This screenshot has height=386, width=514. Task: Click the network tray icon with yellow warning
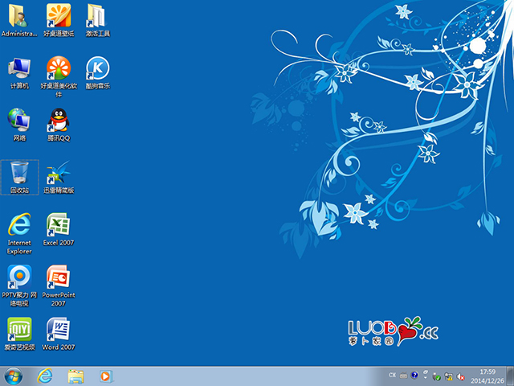point(448,377)
